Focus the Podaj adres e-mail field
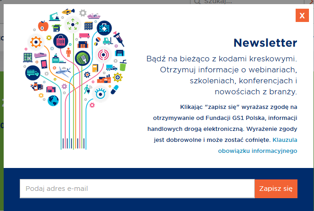Viewport: 314px width, 211px height. point(137,189)
